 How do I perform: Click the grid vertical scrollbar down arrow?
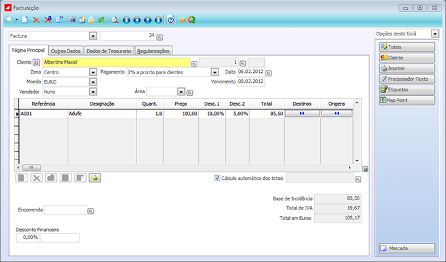point(357,161)
